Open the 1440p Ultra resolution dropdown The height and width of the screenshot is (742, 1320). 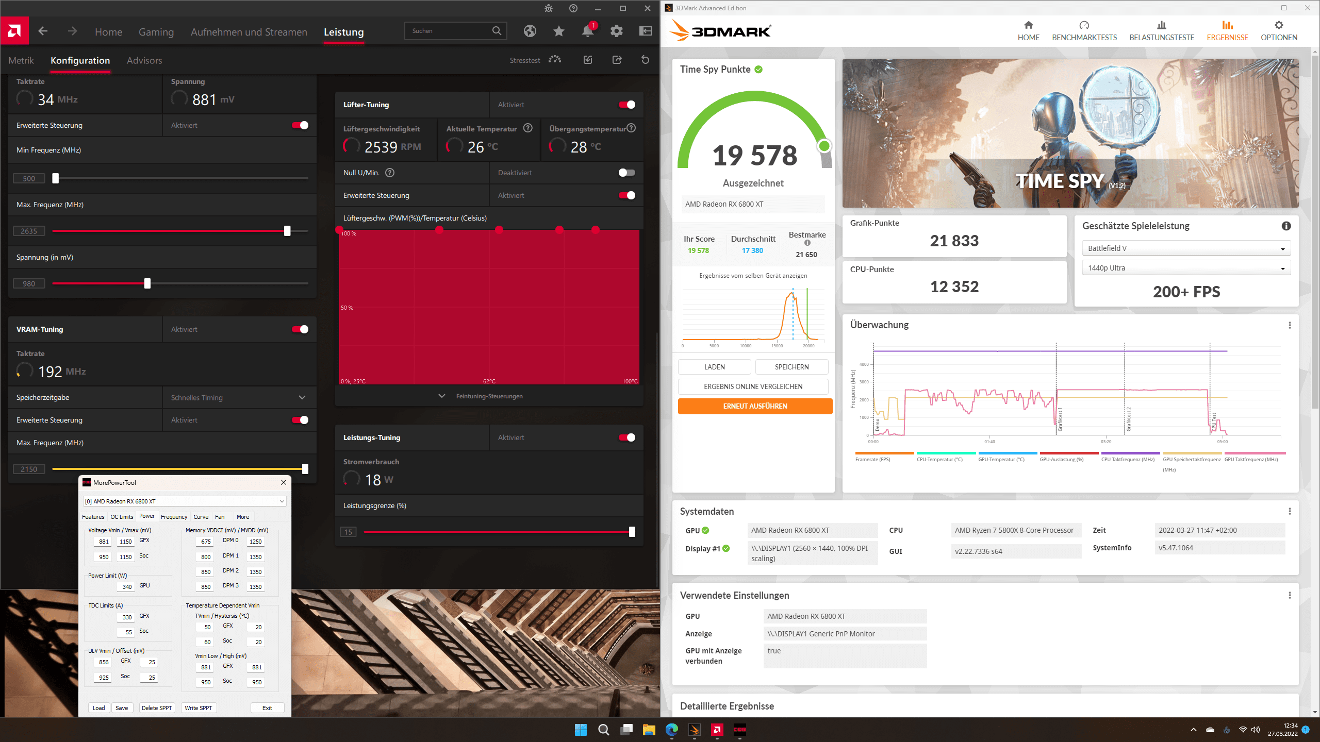coord(1186,268)
